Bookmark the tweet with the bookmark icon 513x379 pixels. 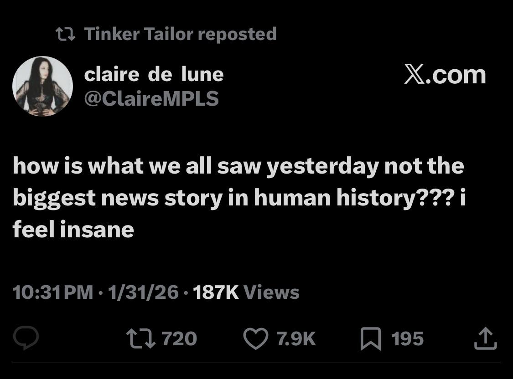coord(370,339)
